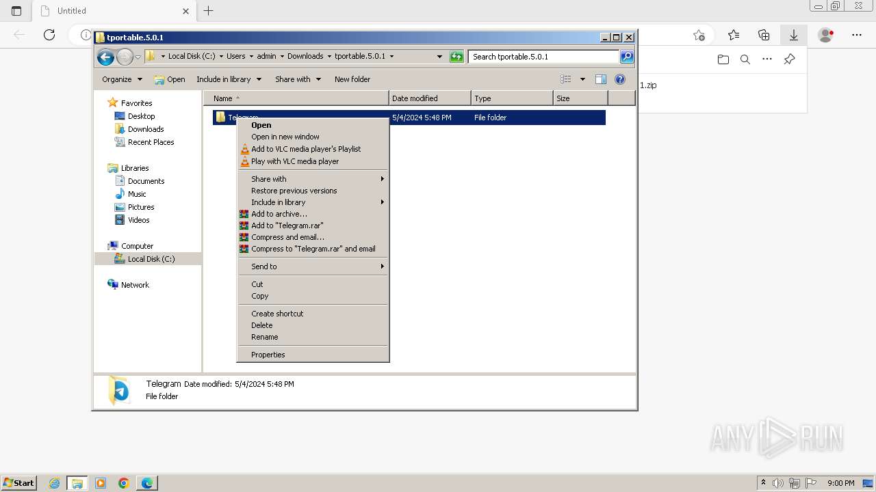Open Edge Settings and more ellipsis
This screenshot has width=876, height=492.
point(857,35)
